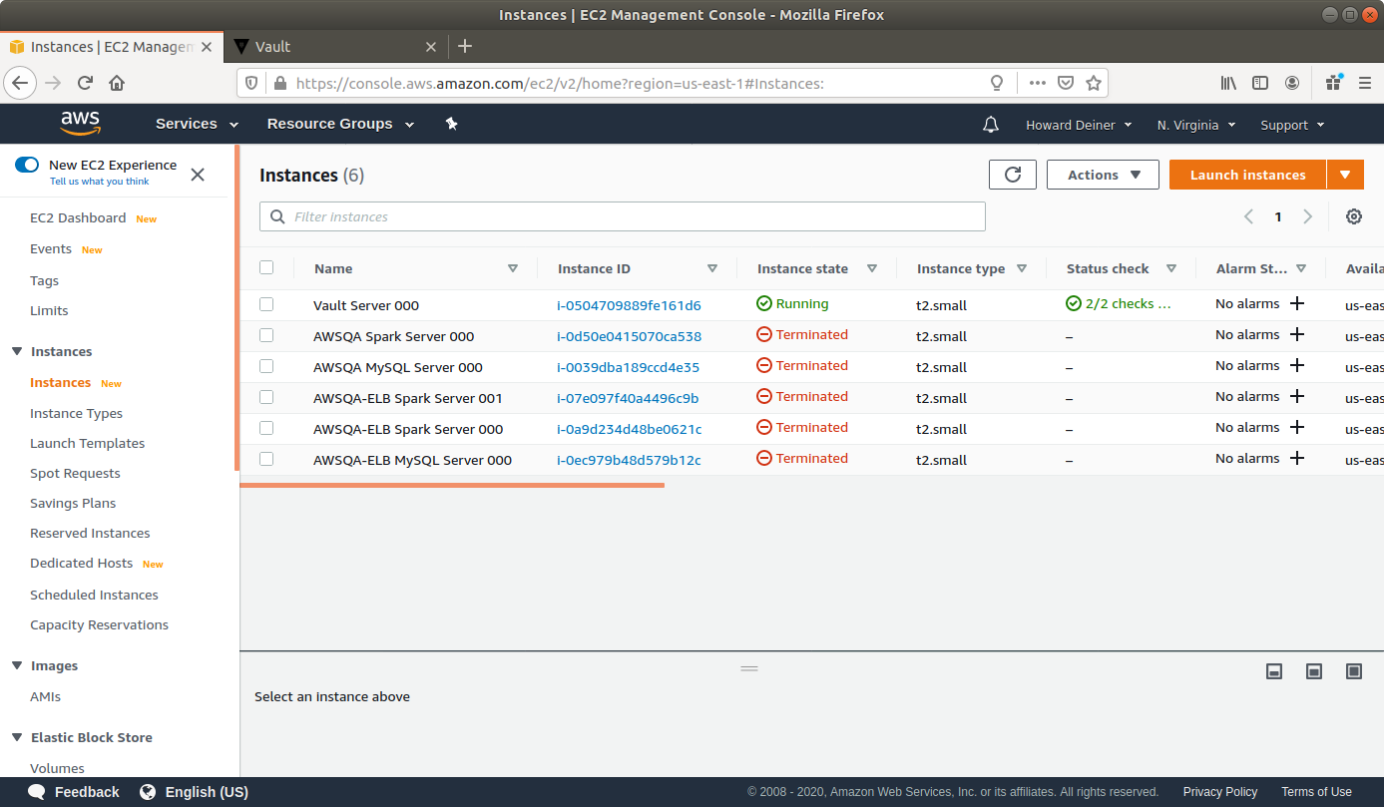The image size is (1384, 807).
Task: Save page to Pocket icon
Action: click(1066, 83)
